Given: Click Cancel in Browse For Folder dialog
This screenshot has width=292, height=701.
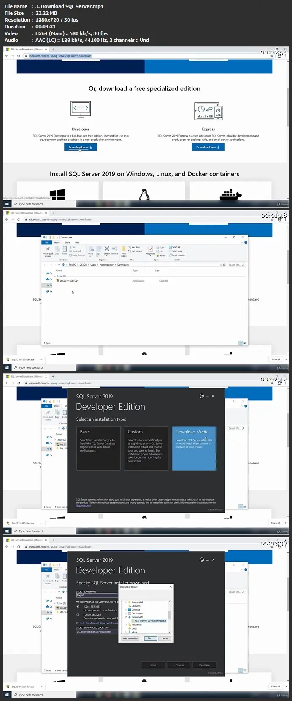Looking at the screenshot, I should click(165, 638).
